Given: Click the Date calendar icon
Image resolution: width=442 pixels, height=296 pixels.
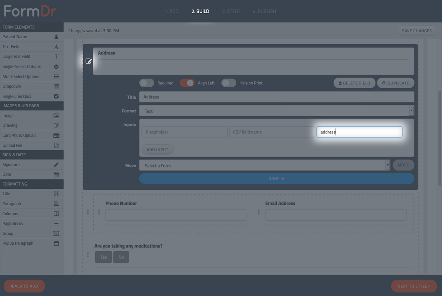Looking at the screenshot, I should (x=57, y=174).
